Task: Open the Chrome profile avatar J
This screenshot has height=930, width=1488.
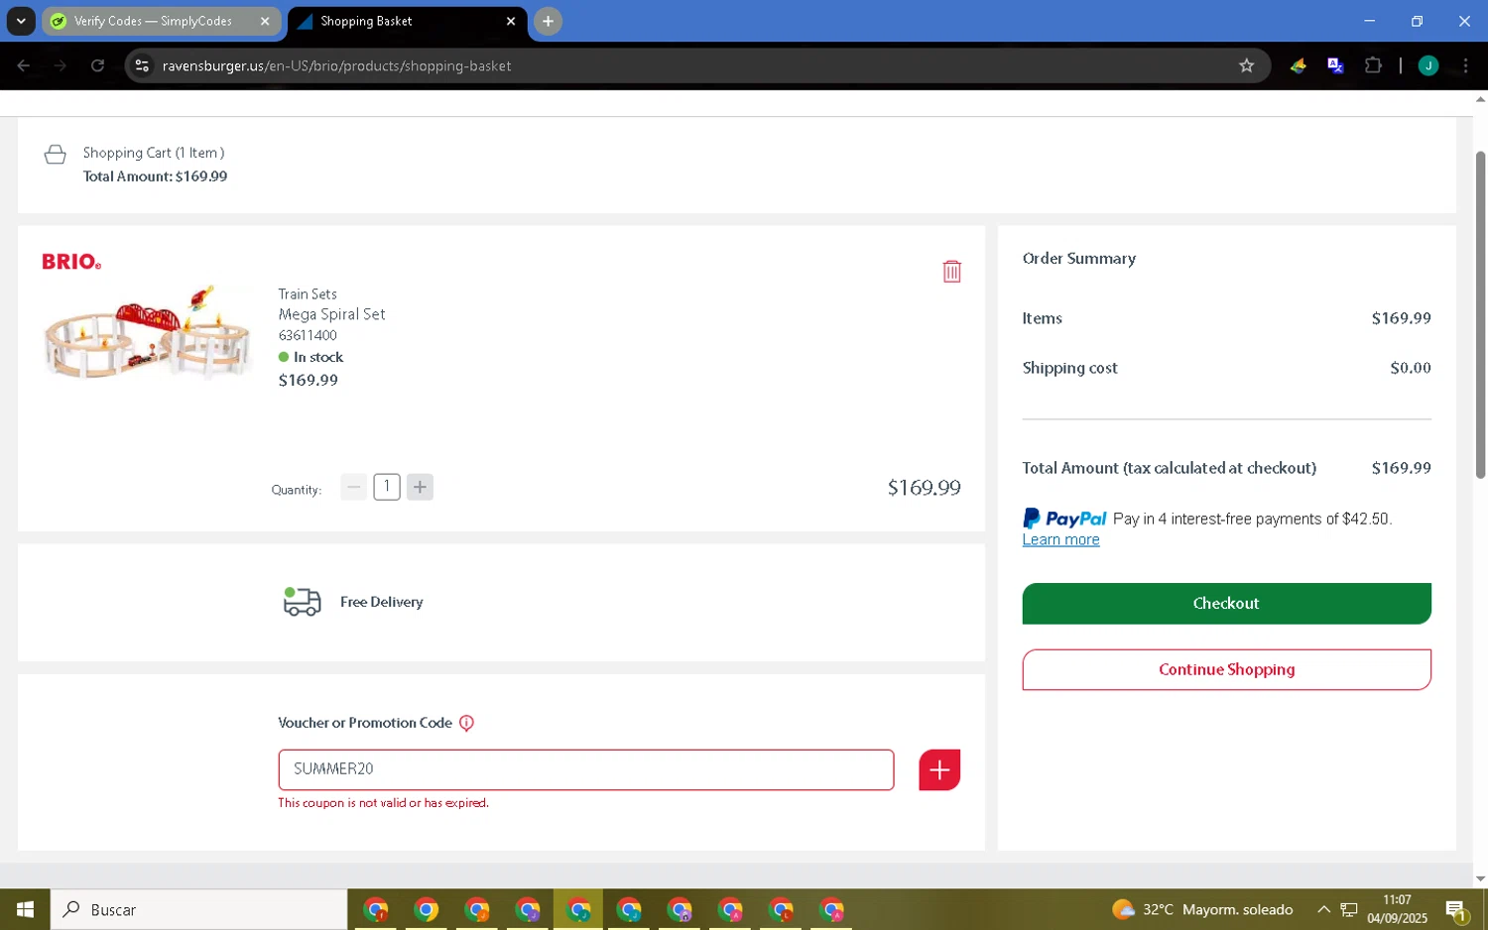Action: [x=1428, y=65]
